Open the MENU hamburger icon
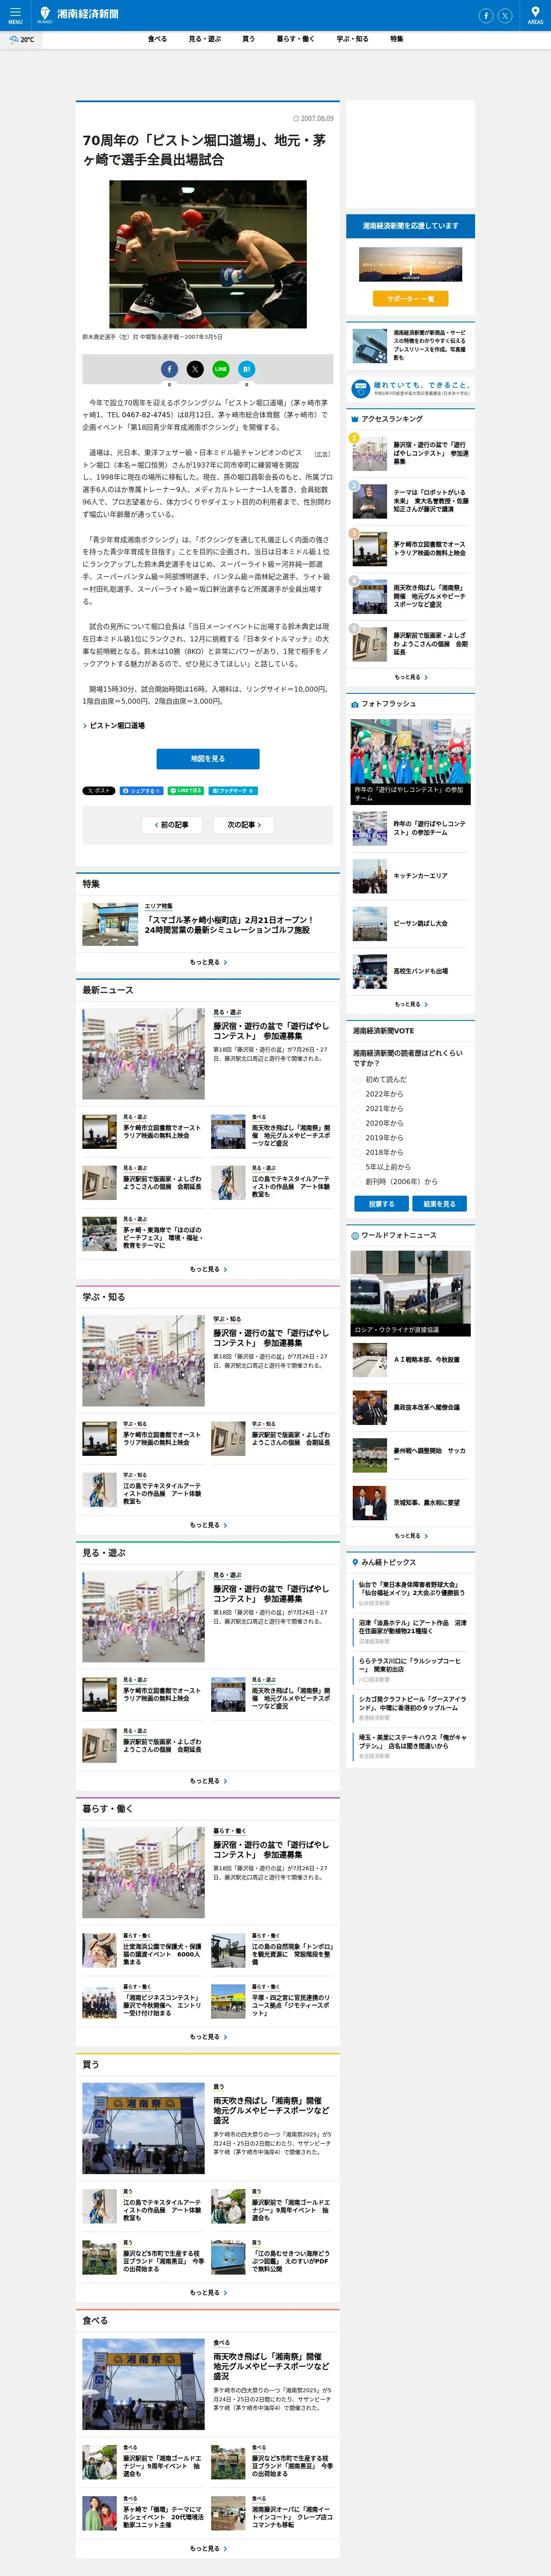This screenshot has height=2576, width=551. pos(15,15)
